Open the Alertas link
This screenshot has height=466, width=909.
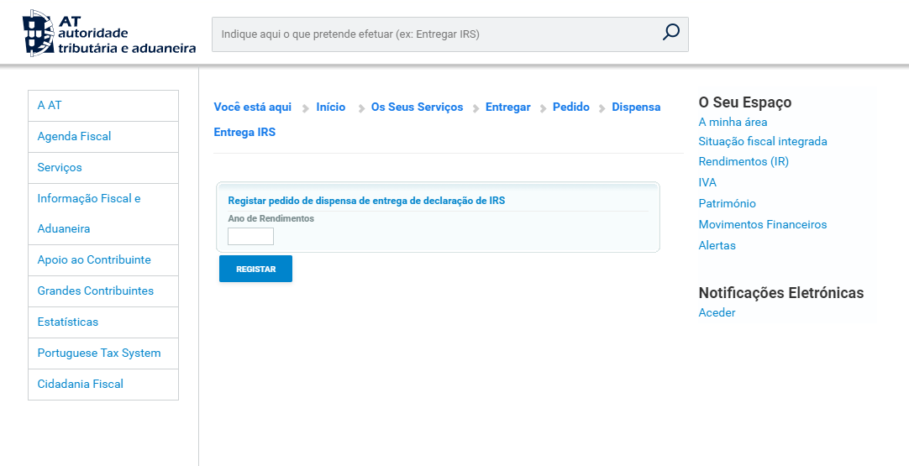[717, 245]
